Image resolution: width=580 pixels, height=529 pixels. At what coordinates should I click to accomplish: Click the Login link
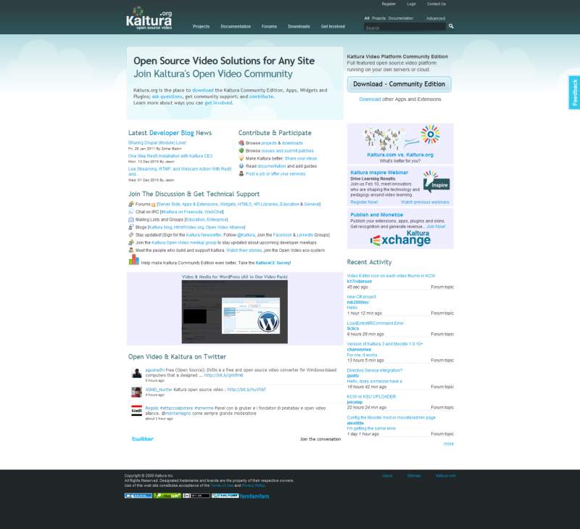click(412, 4)
